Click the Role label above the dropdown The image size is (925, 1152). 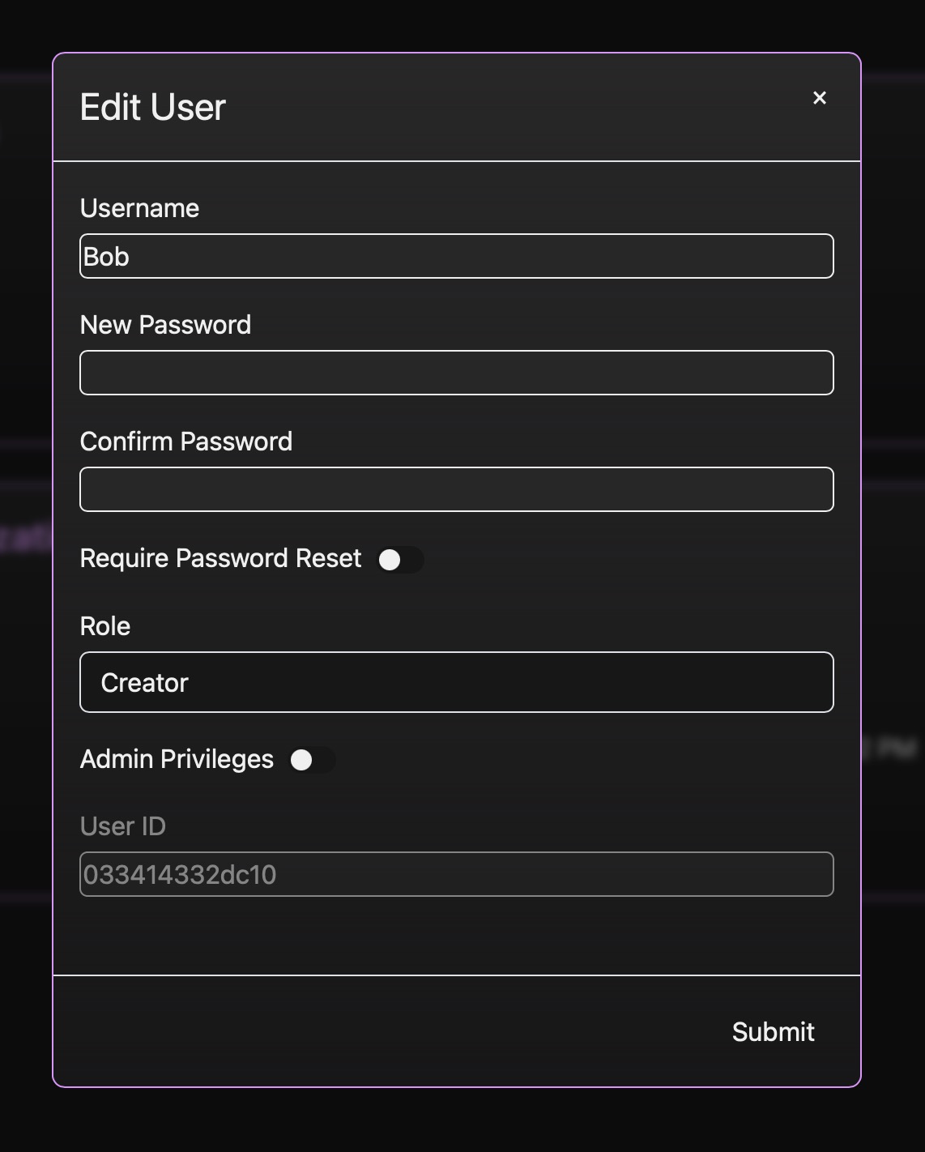(105, 626)
